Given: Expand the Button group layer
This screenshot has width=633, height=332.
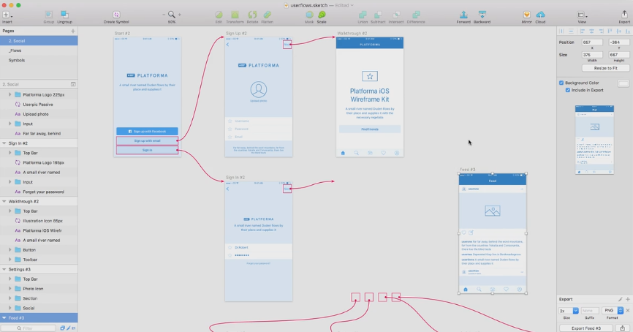Looking at the screenshot, I should (10, 250).
